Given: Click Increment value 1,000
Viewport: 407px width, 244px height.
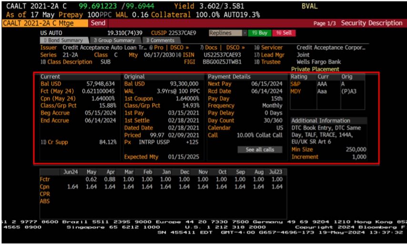Looking at the screenshot, I should click(x=359, y=157).
